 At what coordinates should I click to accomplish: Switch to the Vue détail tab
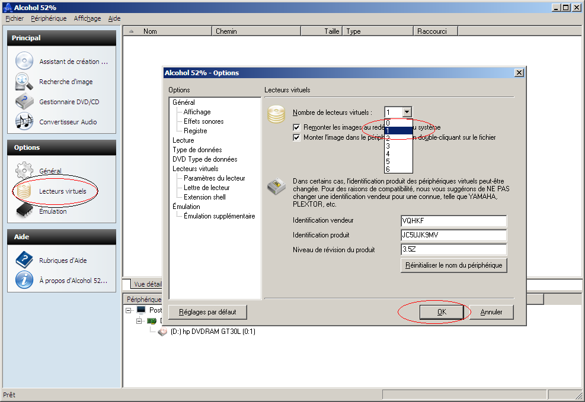(x=147, y=284)
